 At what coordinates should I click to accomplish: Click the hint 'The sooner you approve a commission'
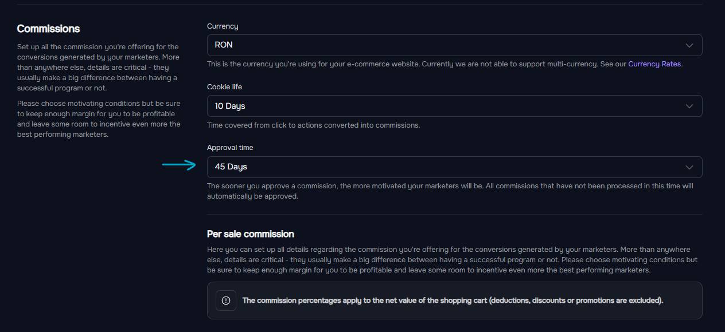coord(450,191)
